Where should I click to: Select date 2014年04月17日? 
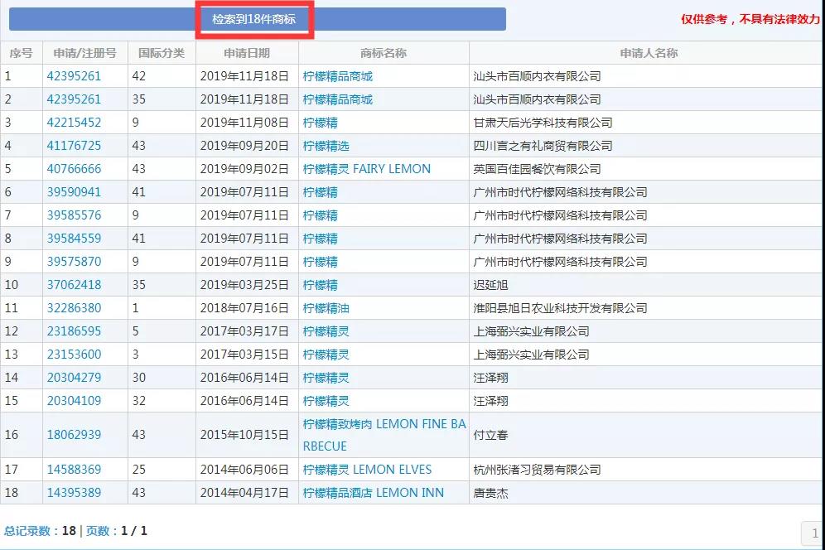click(244, 493)
